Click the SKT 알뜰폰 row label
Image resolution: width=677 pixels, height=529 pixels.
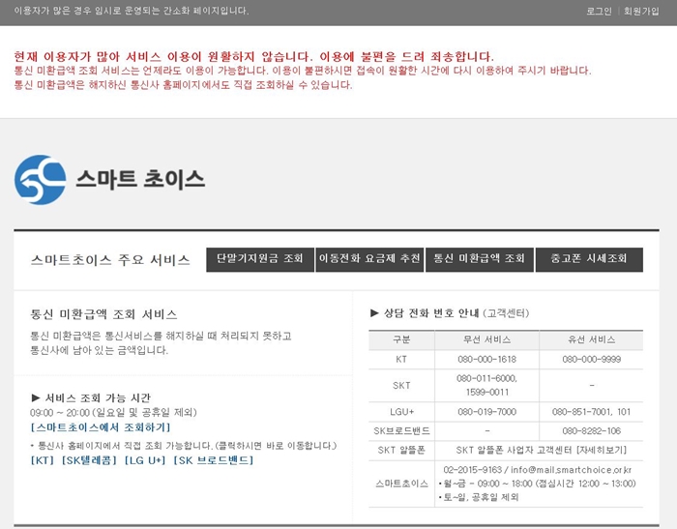401,450
